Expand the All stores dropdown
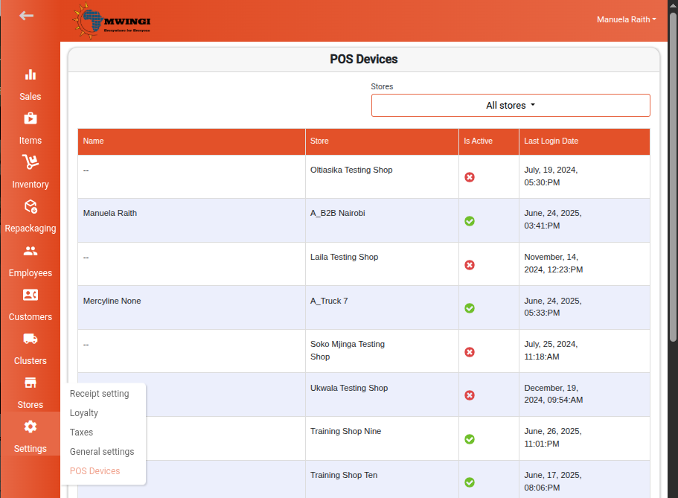The height and width of the screenshot is (498, 678). pyautogui.click(x=511, y=105)
